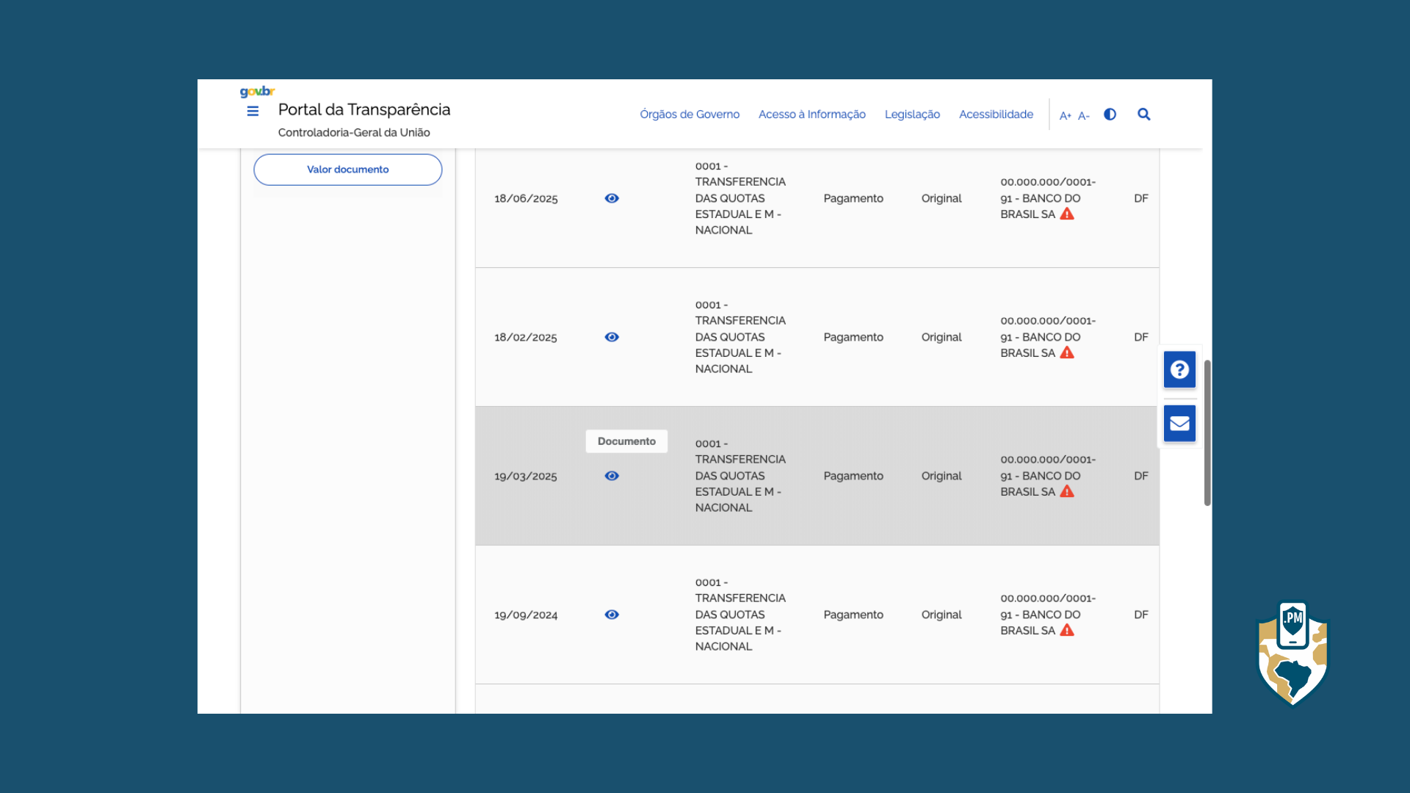
Task: Click the search magnifier icon
Action: click(x=1143, y=115)
